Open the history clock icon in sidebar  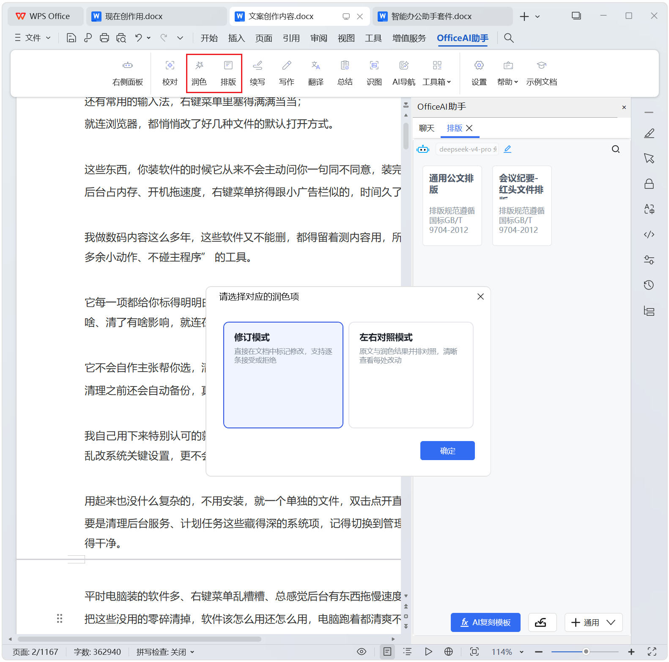click(649, 285)
